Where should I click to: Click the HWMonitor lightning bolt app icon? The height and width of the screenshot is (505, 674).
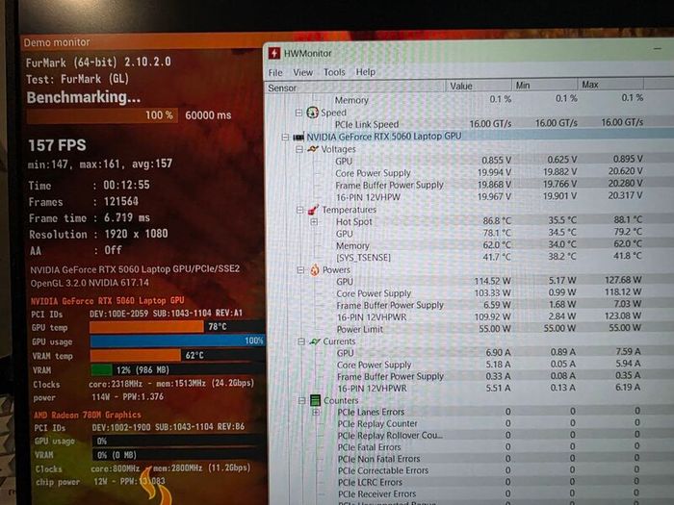click(273, 53)
